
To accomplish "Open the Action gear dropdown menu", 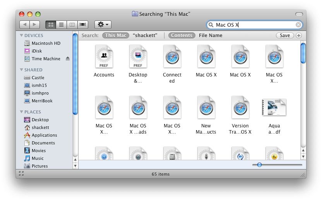I will tap(103, 25).
